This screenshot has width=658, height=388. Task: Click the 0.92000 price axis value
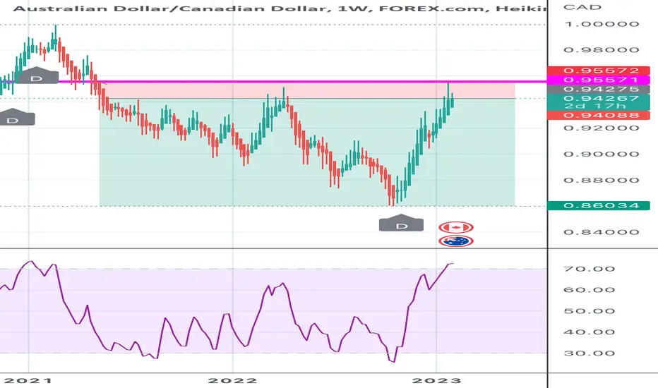tap(602, 128)
